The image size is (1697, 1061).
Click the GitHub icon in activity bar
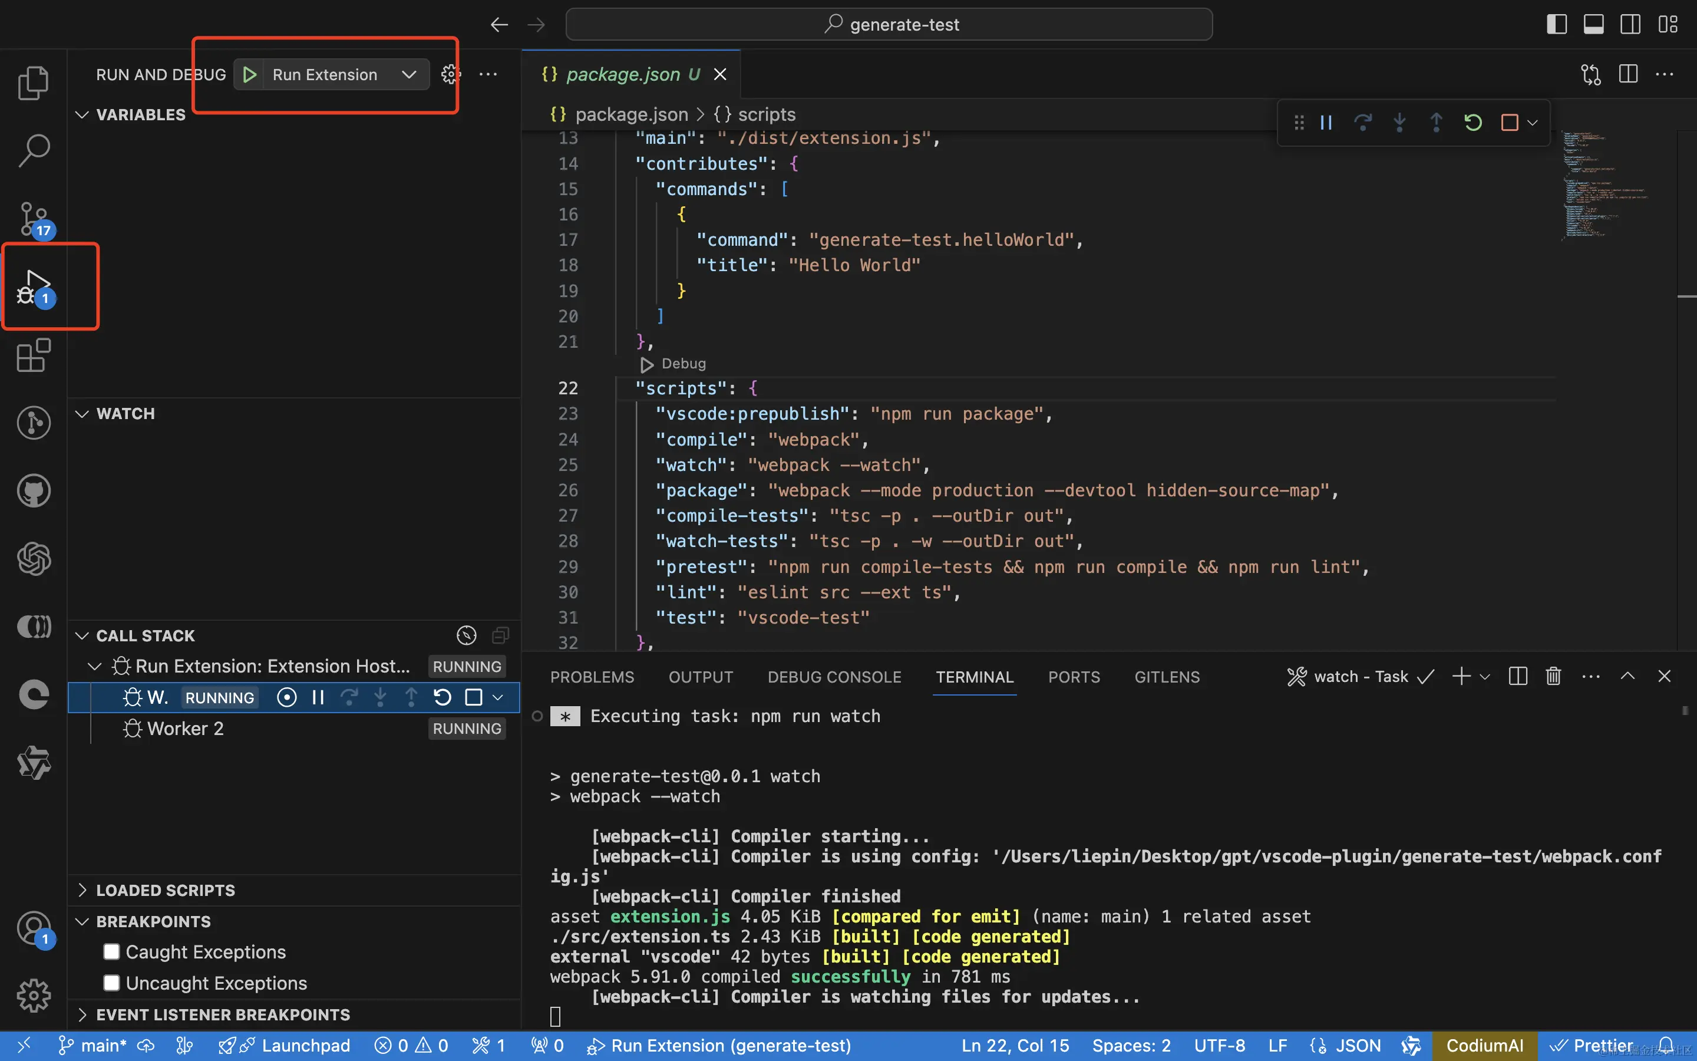33,490
